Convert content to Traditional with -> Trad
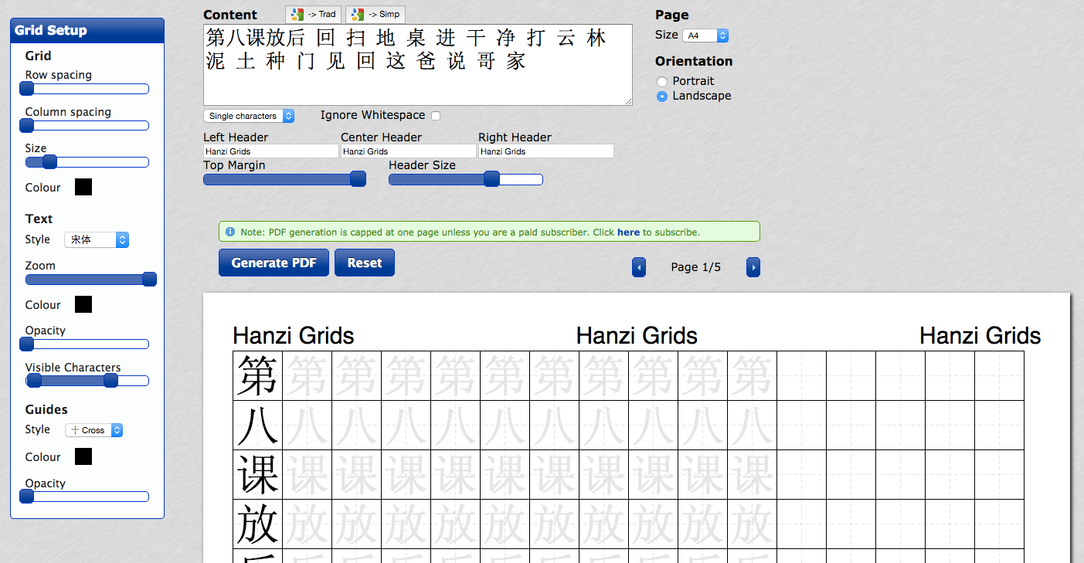Viewport: 1084px width, 563px height. 312,14
